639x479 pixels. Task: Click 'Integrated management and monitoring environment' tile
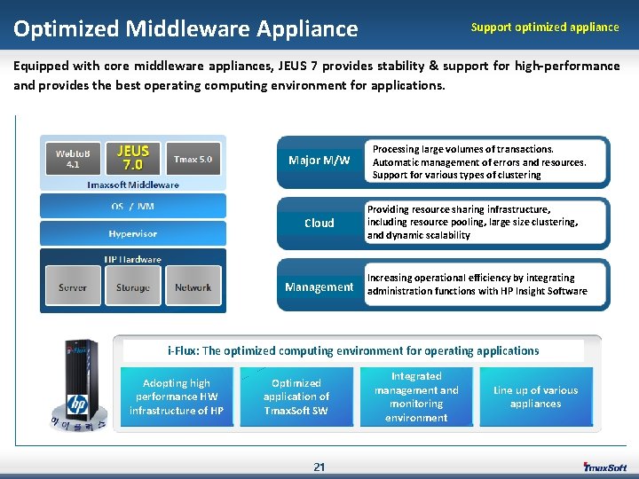coord(416,397)
